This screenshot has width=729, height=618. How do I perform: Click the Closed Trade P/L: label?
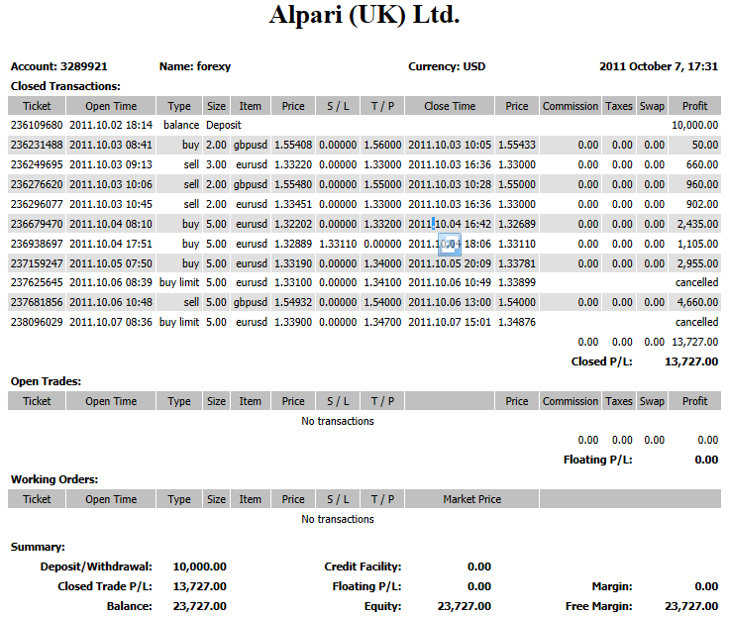[x=105, y=587]
